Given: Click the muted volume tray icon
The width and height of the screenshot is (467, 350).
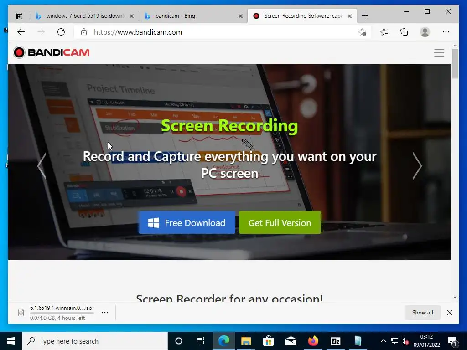Looking at the screenshot, I should [x=405, y=341].
